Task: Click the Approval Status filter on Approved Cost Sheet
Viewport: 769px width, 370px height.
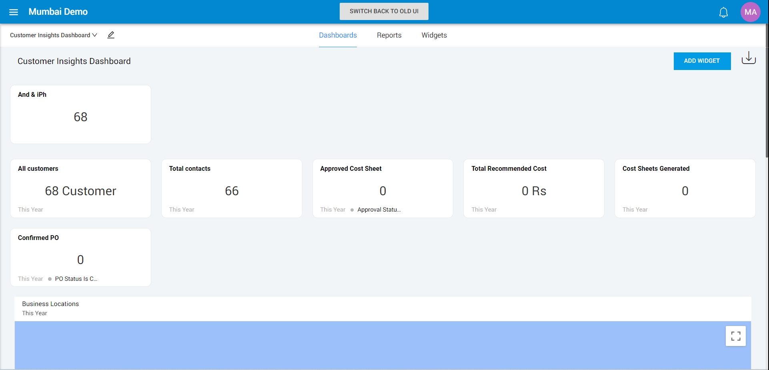Action: click(x=378, y=210)
